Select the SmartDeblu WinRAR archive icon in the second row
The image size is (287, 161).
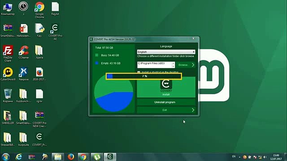[8, 30]
